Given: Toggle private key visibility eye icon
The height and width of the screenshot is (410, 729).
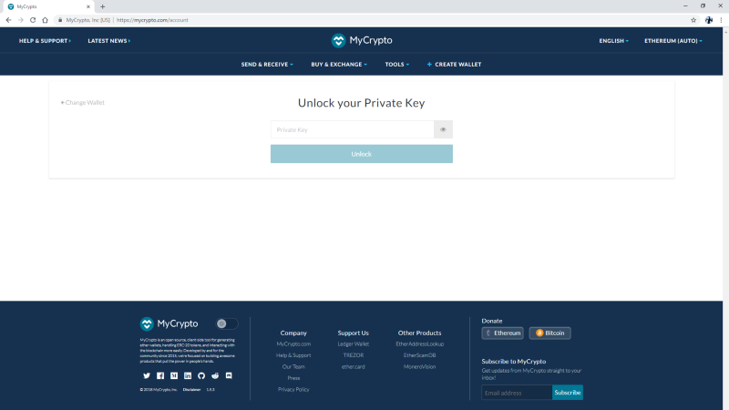Looking at the screenshot, I should [443, 129].
